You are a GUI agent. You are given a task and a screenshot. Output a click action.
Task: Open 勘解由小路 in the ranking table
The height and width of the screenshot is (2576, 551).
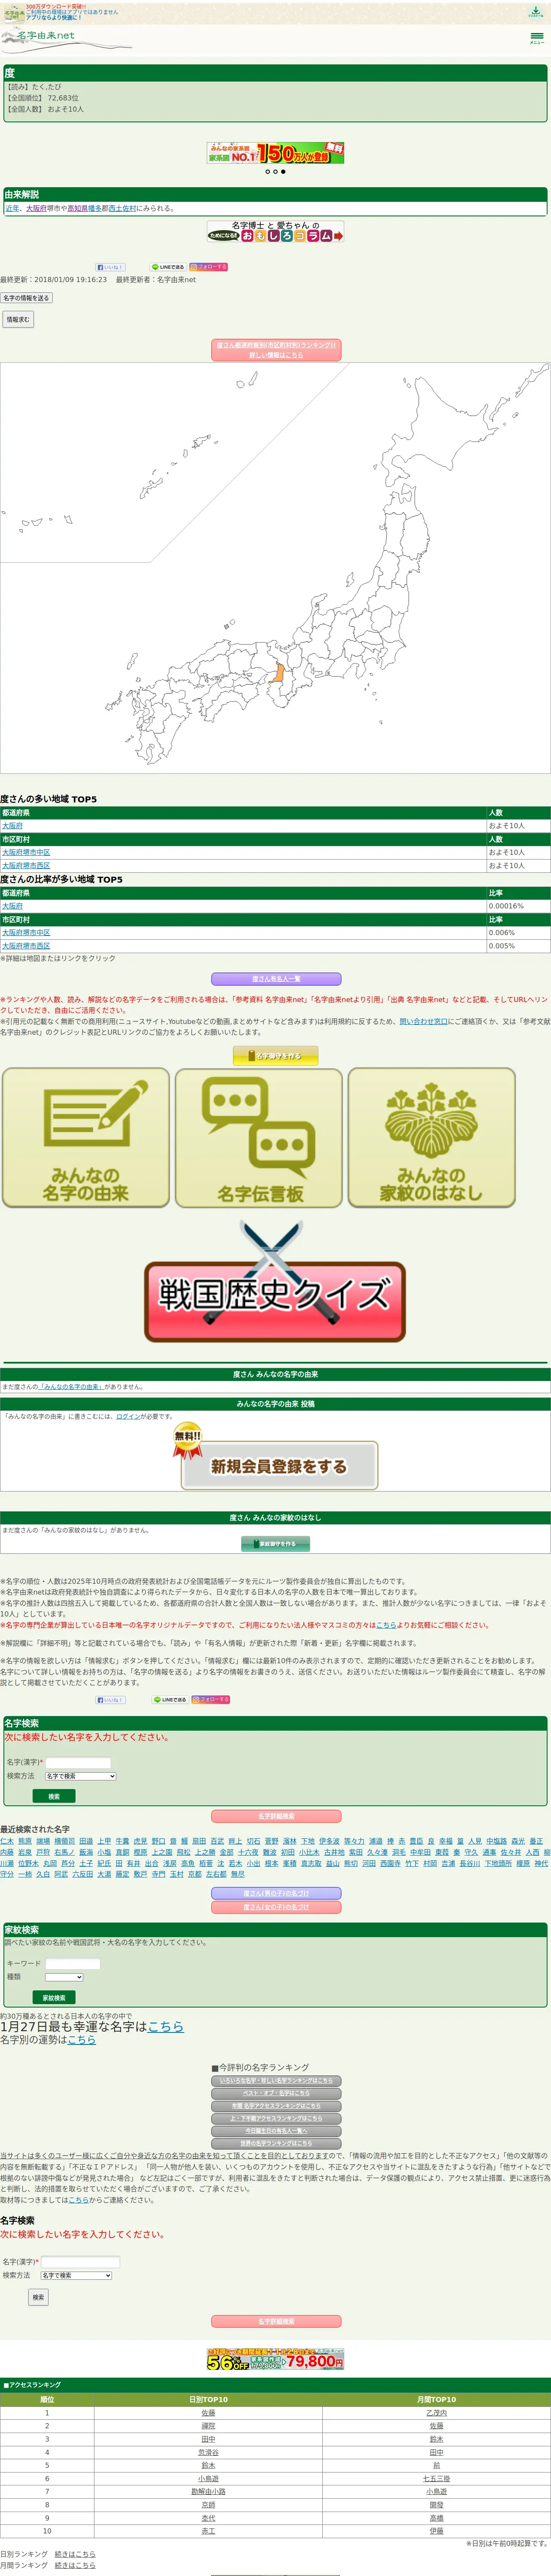click(x=208, y=2492)
